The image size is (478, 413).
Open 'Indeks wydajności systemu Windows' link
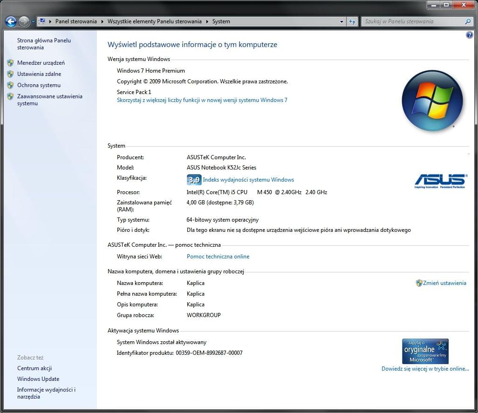(x=248, y=180)
